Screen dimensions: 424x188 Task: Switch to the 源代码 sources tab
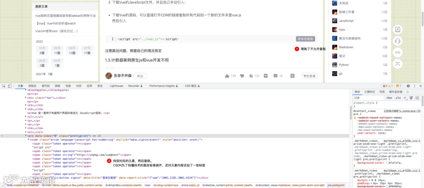coord(46,86)
